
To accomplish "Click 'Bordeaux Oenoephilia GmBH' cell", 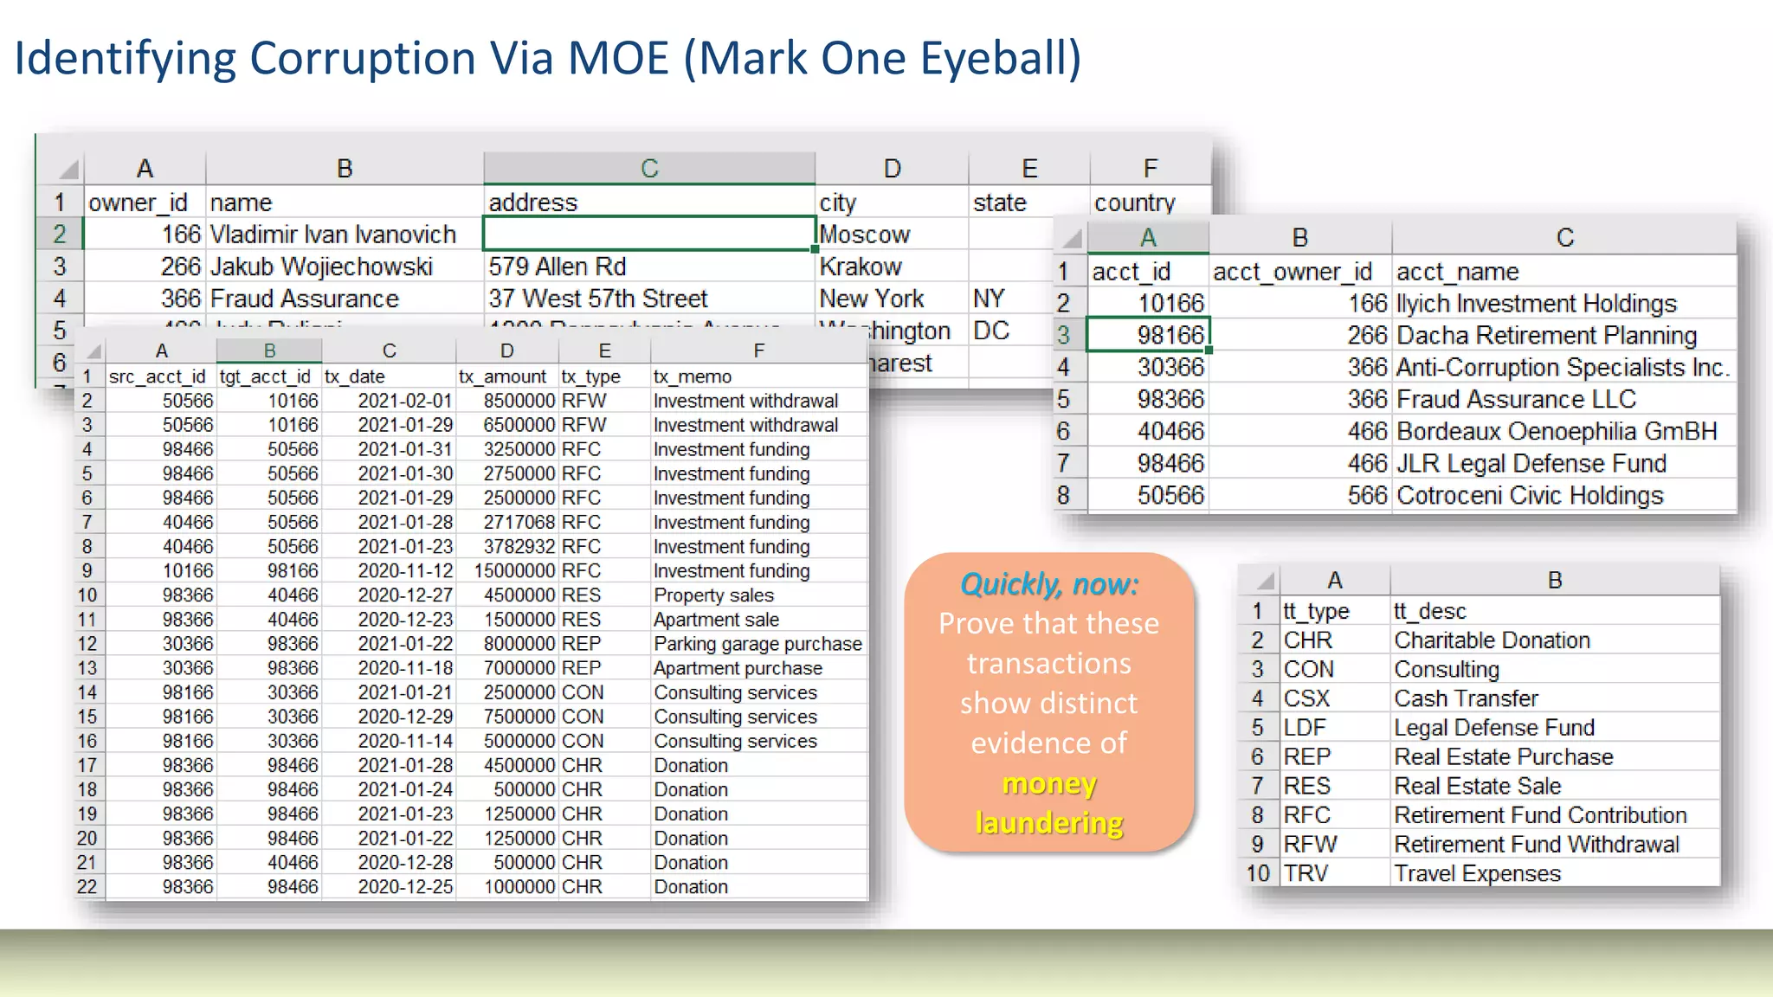I will click(1563, 431).
